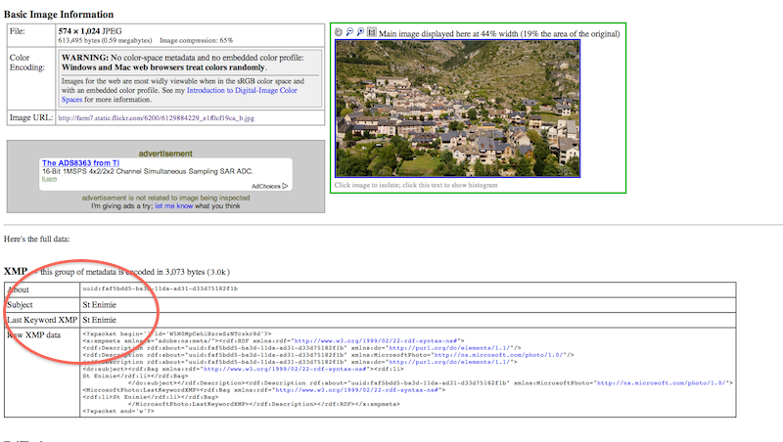Click the text to show histogram
Screen dimensions: 783x442
[416, 185]
